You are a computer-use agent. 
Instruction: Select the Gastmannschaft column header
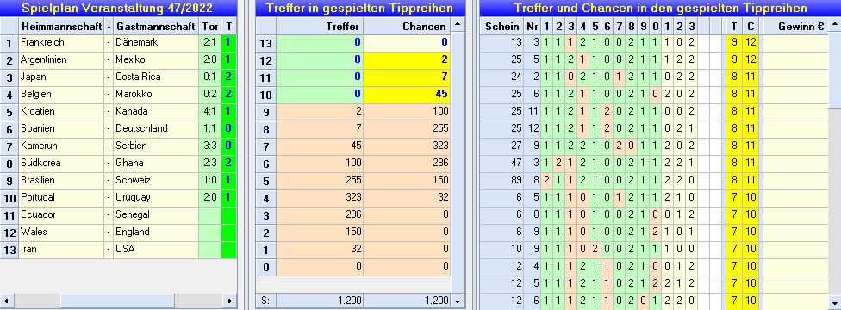[156, 26]
